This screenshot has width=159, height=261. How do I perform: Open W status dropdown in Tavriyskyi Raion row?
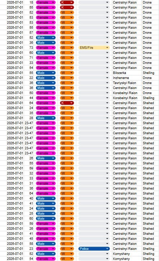[67, 83]
